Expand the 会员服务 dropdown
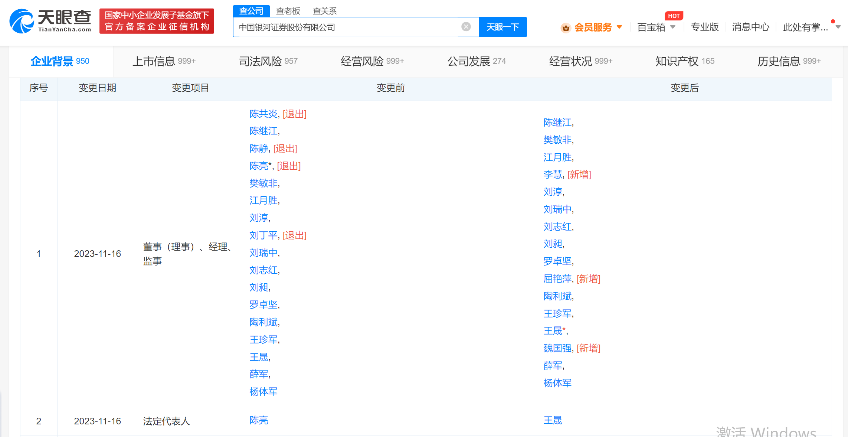 pos(619,27)
